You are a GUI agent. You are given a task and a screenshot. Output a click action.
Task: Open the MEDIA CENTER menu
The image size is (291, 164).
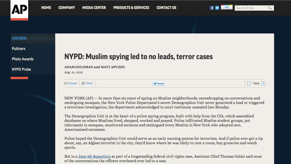94,8
